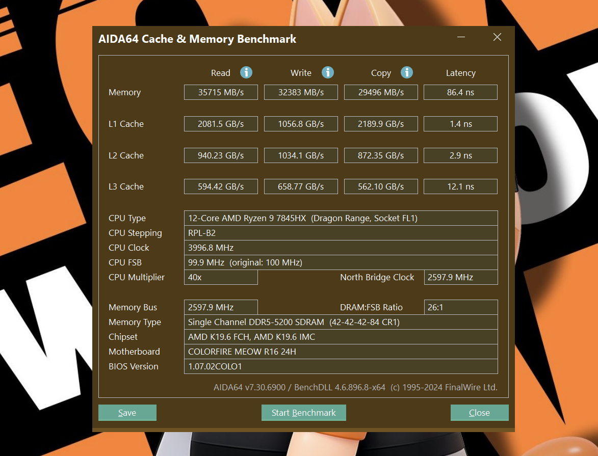Viewport: 598px width, 456px height.
Task: Minimize the AIDA64 benchmark window
Action: (x=461, y=37)
